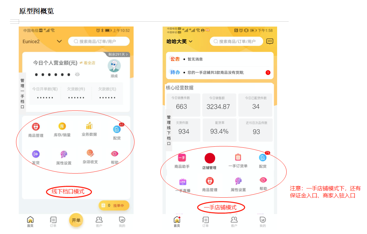Open 一手订货单 icon
The image size is (367, 234).
pyautogui.click(x=238, y=157)
